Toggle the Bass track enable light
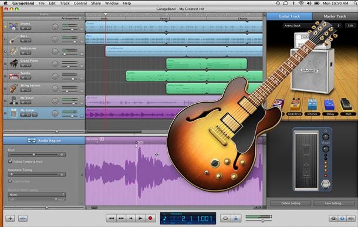This screenshot has width=358, height=227. tap(5, 39)
